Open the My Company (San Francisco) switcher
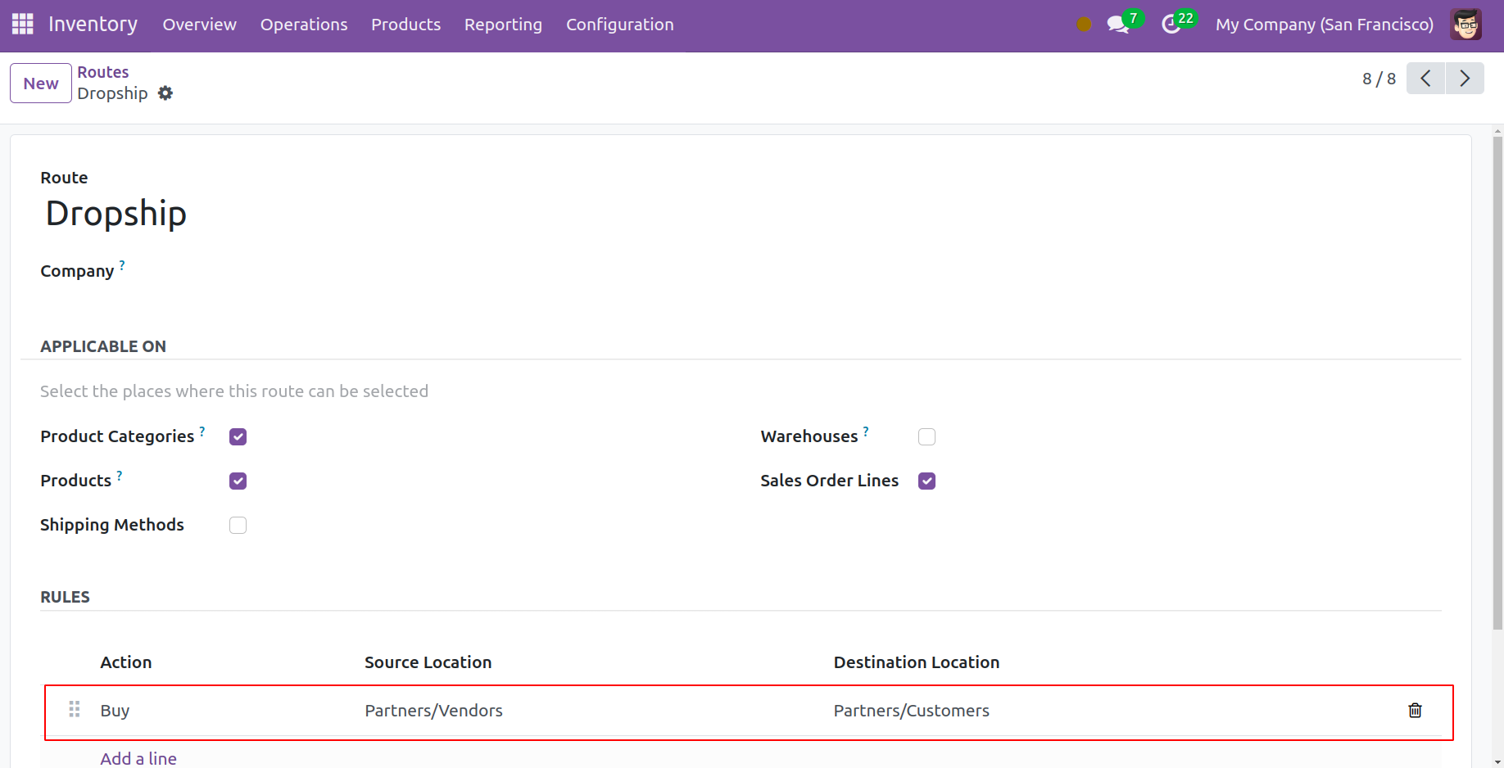 (1324, 25)
